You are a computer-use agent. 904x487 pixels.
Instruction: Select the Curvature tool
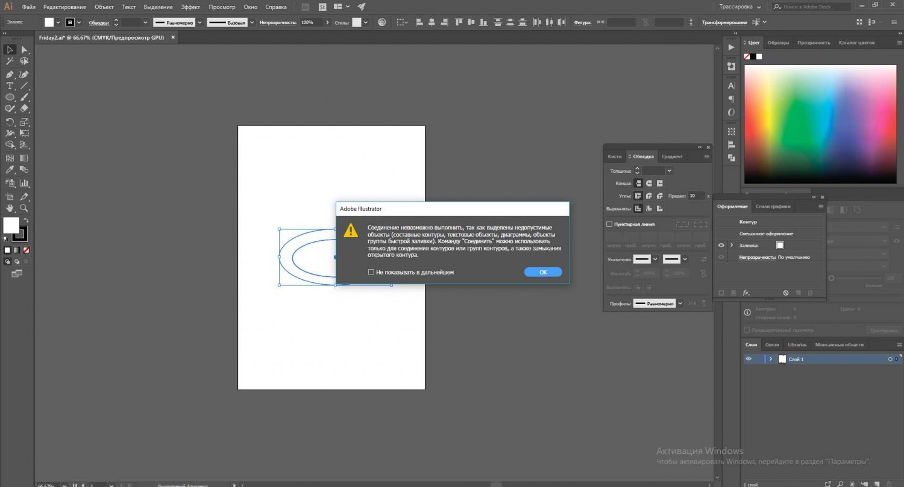[25, 75]
